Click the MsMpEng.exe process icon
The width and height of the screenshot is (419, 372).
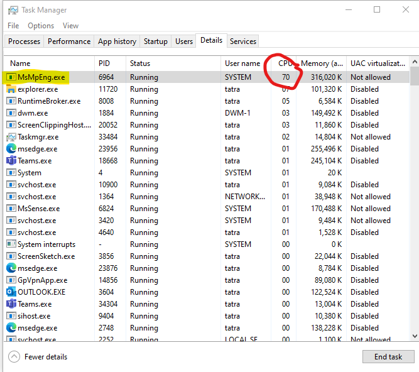pos(11,77)
